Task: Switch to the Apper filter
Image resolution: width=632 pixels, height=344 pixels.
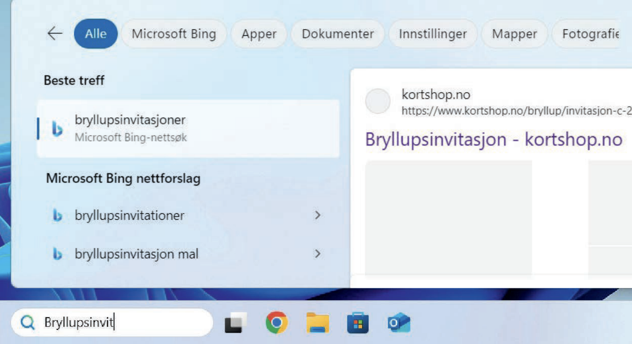Action: pyautogui.click(x=259, y=34)
